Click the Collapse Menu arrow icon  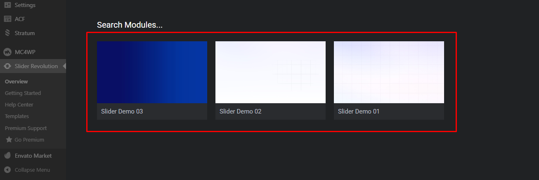7,170
